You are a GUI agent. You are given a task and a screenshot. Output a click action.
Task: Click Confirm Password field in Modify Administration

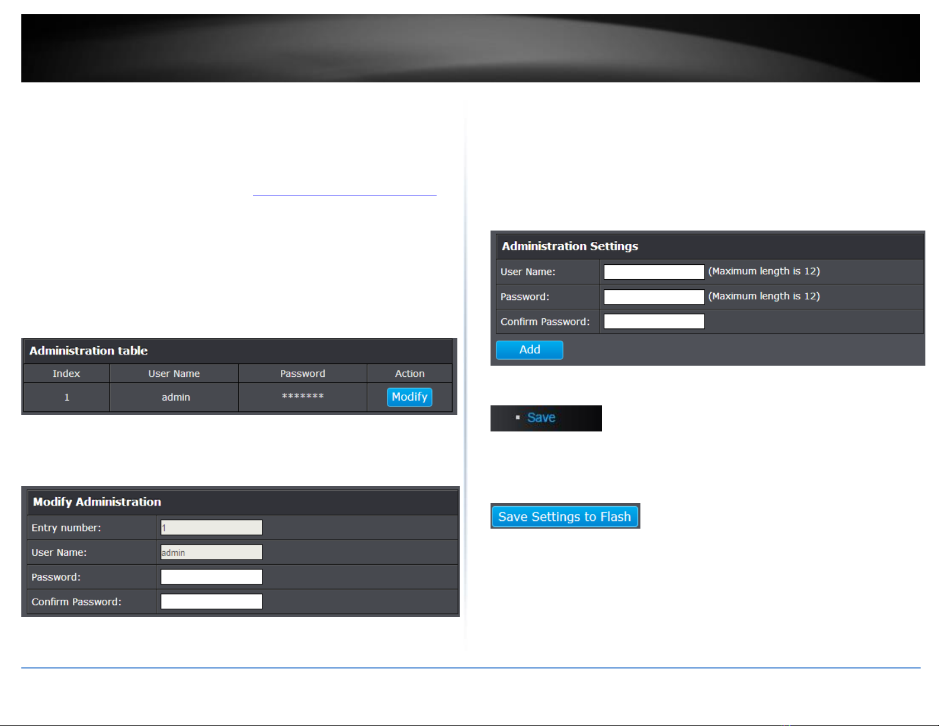coord(211,602)
